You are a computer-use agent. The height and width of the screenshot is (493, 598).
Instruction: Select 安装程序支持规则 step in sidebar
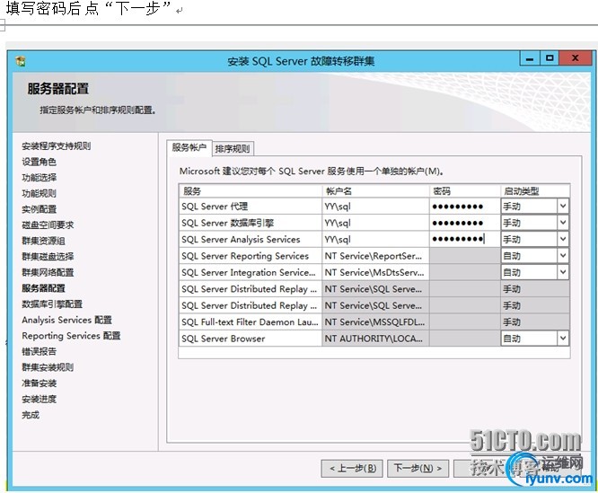[56, 146]
